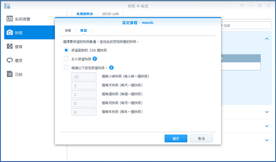The image size is (276, 162).
Task: Switch to the 排程 tab in dialog
Action: 68,31
